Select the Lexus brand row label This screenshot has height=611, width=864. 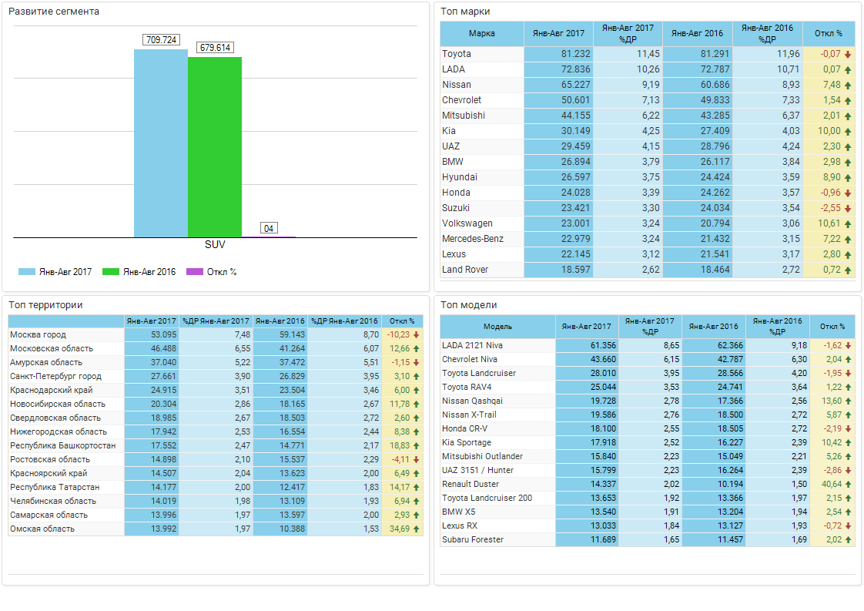(x=454, y=255)
